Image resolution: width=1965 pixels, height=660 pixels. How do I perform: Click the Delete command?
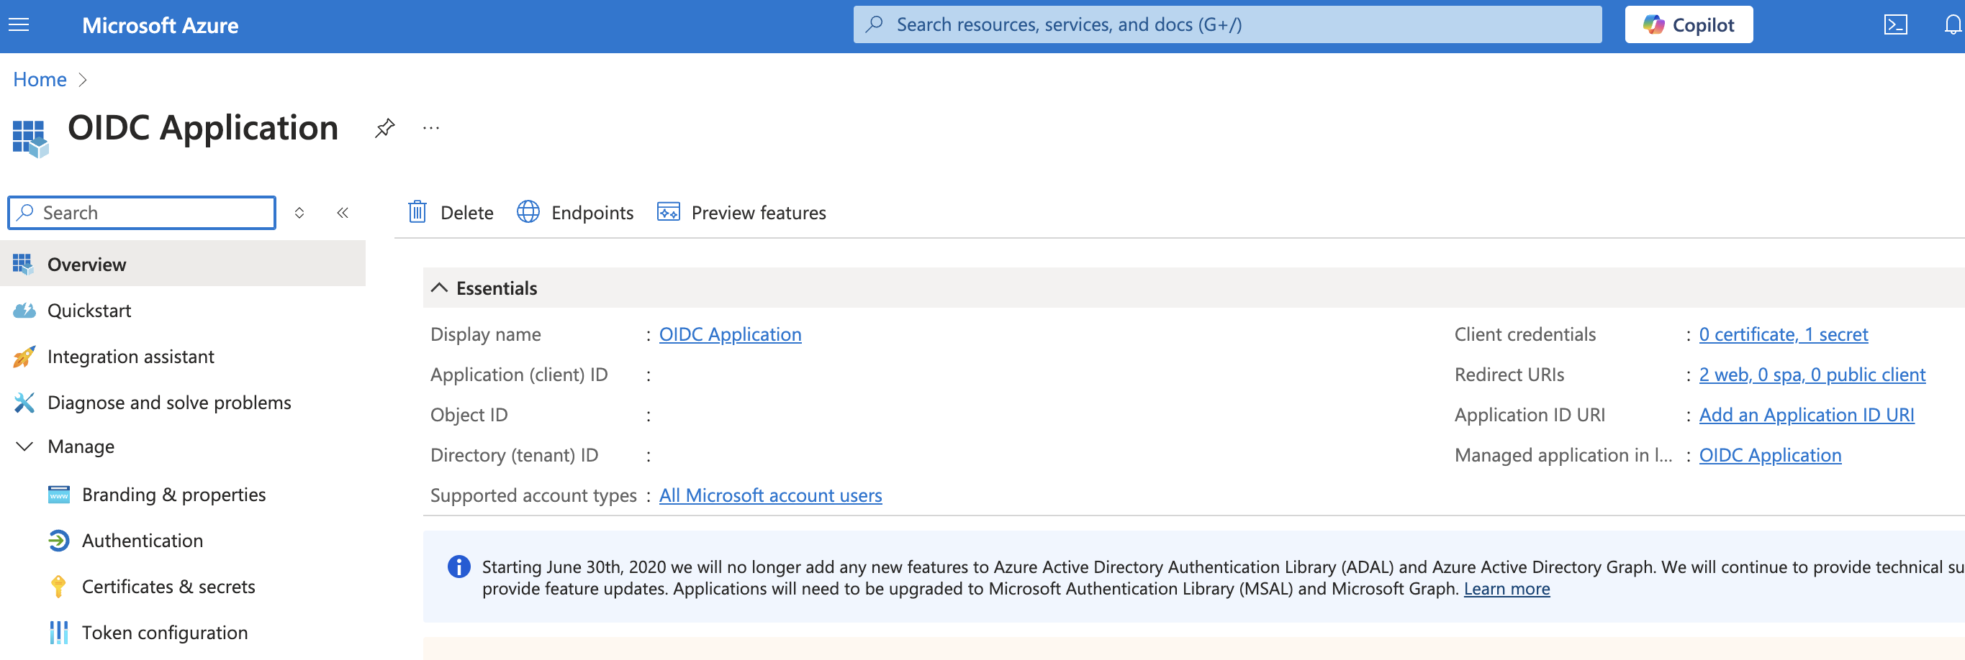point(451,213)
